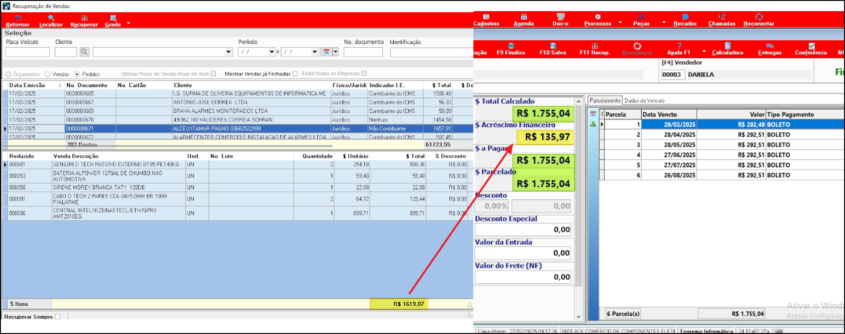
Task: Click the Tipo Pagamento column header
Action: (805, 115)
